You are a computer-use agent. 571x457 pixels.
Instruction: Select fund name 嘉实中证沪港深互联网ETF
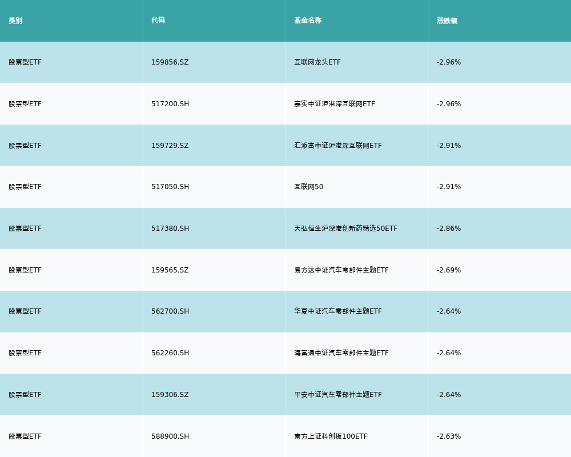(334, 104)
